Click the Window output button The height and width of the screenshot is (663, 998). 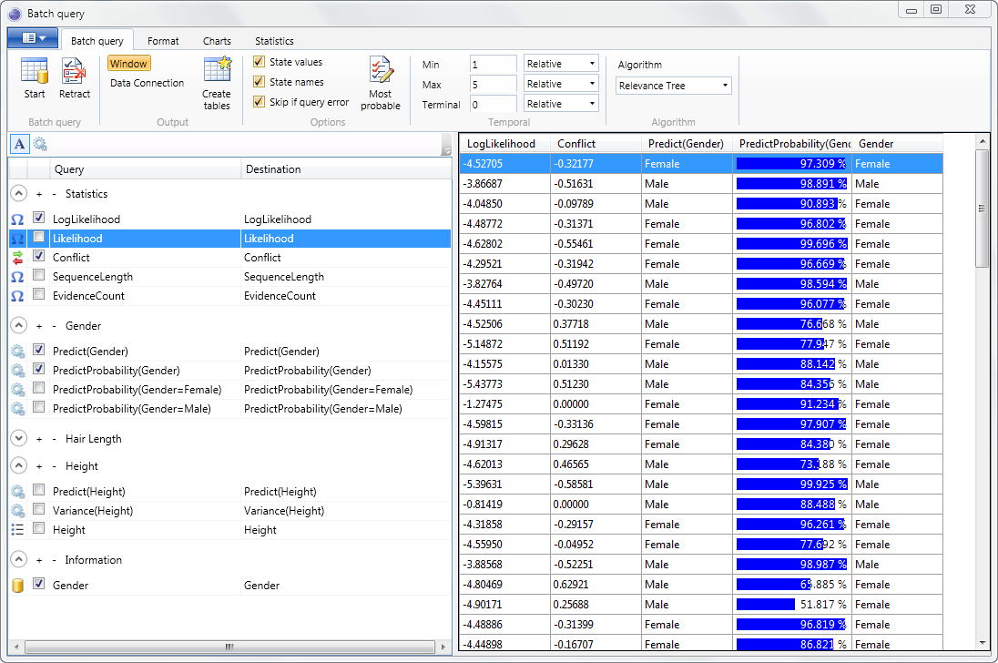pos(128,63)
